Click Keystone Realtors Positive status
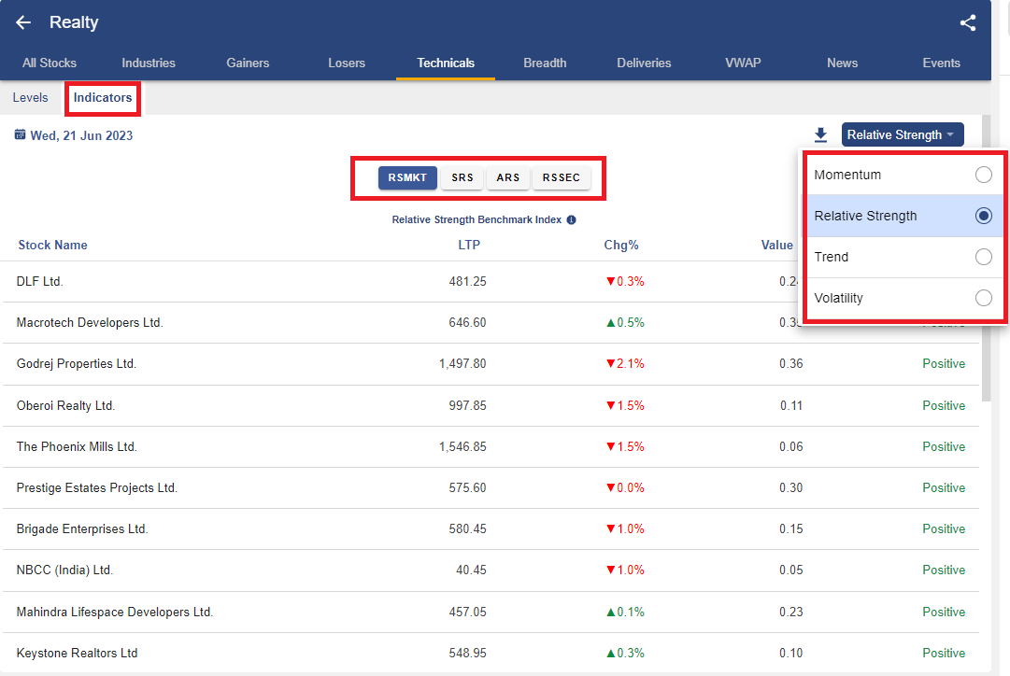Image resolution: width=1010 pixels, height=676 pixels. click(x=944, y=653)
